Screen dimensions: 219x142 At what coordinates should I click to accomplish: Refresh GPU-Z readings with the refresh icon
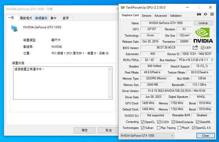205,14
